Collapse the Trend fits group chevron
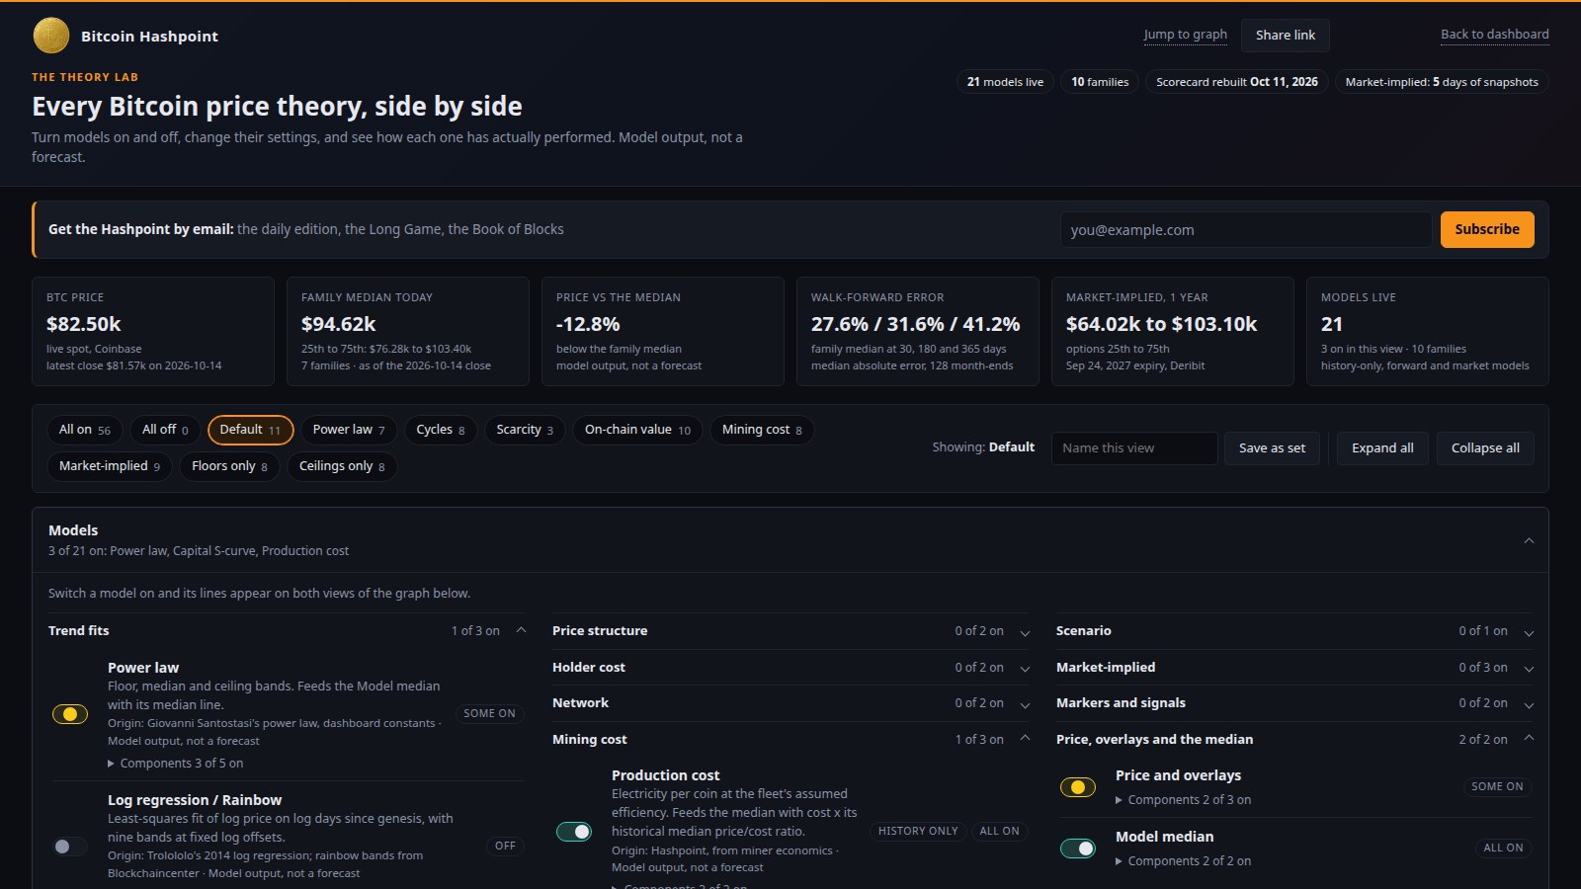The image size is (1581, 889). click(521, 630)
